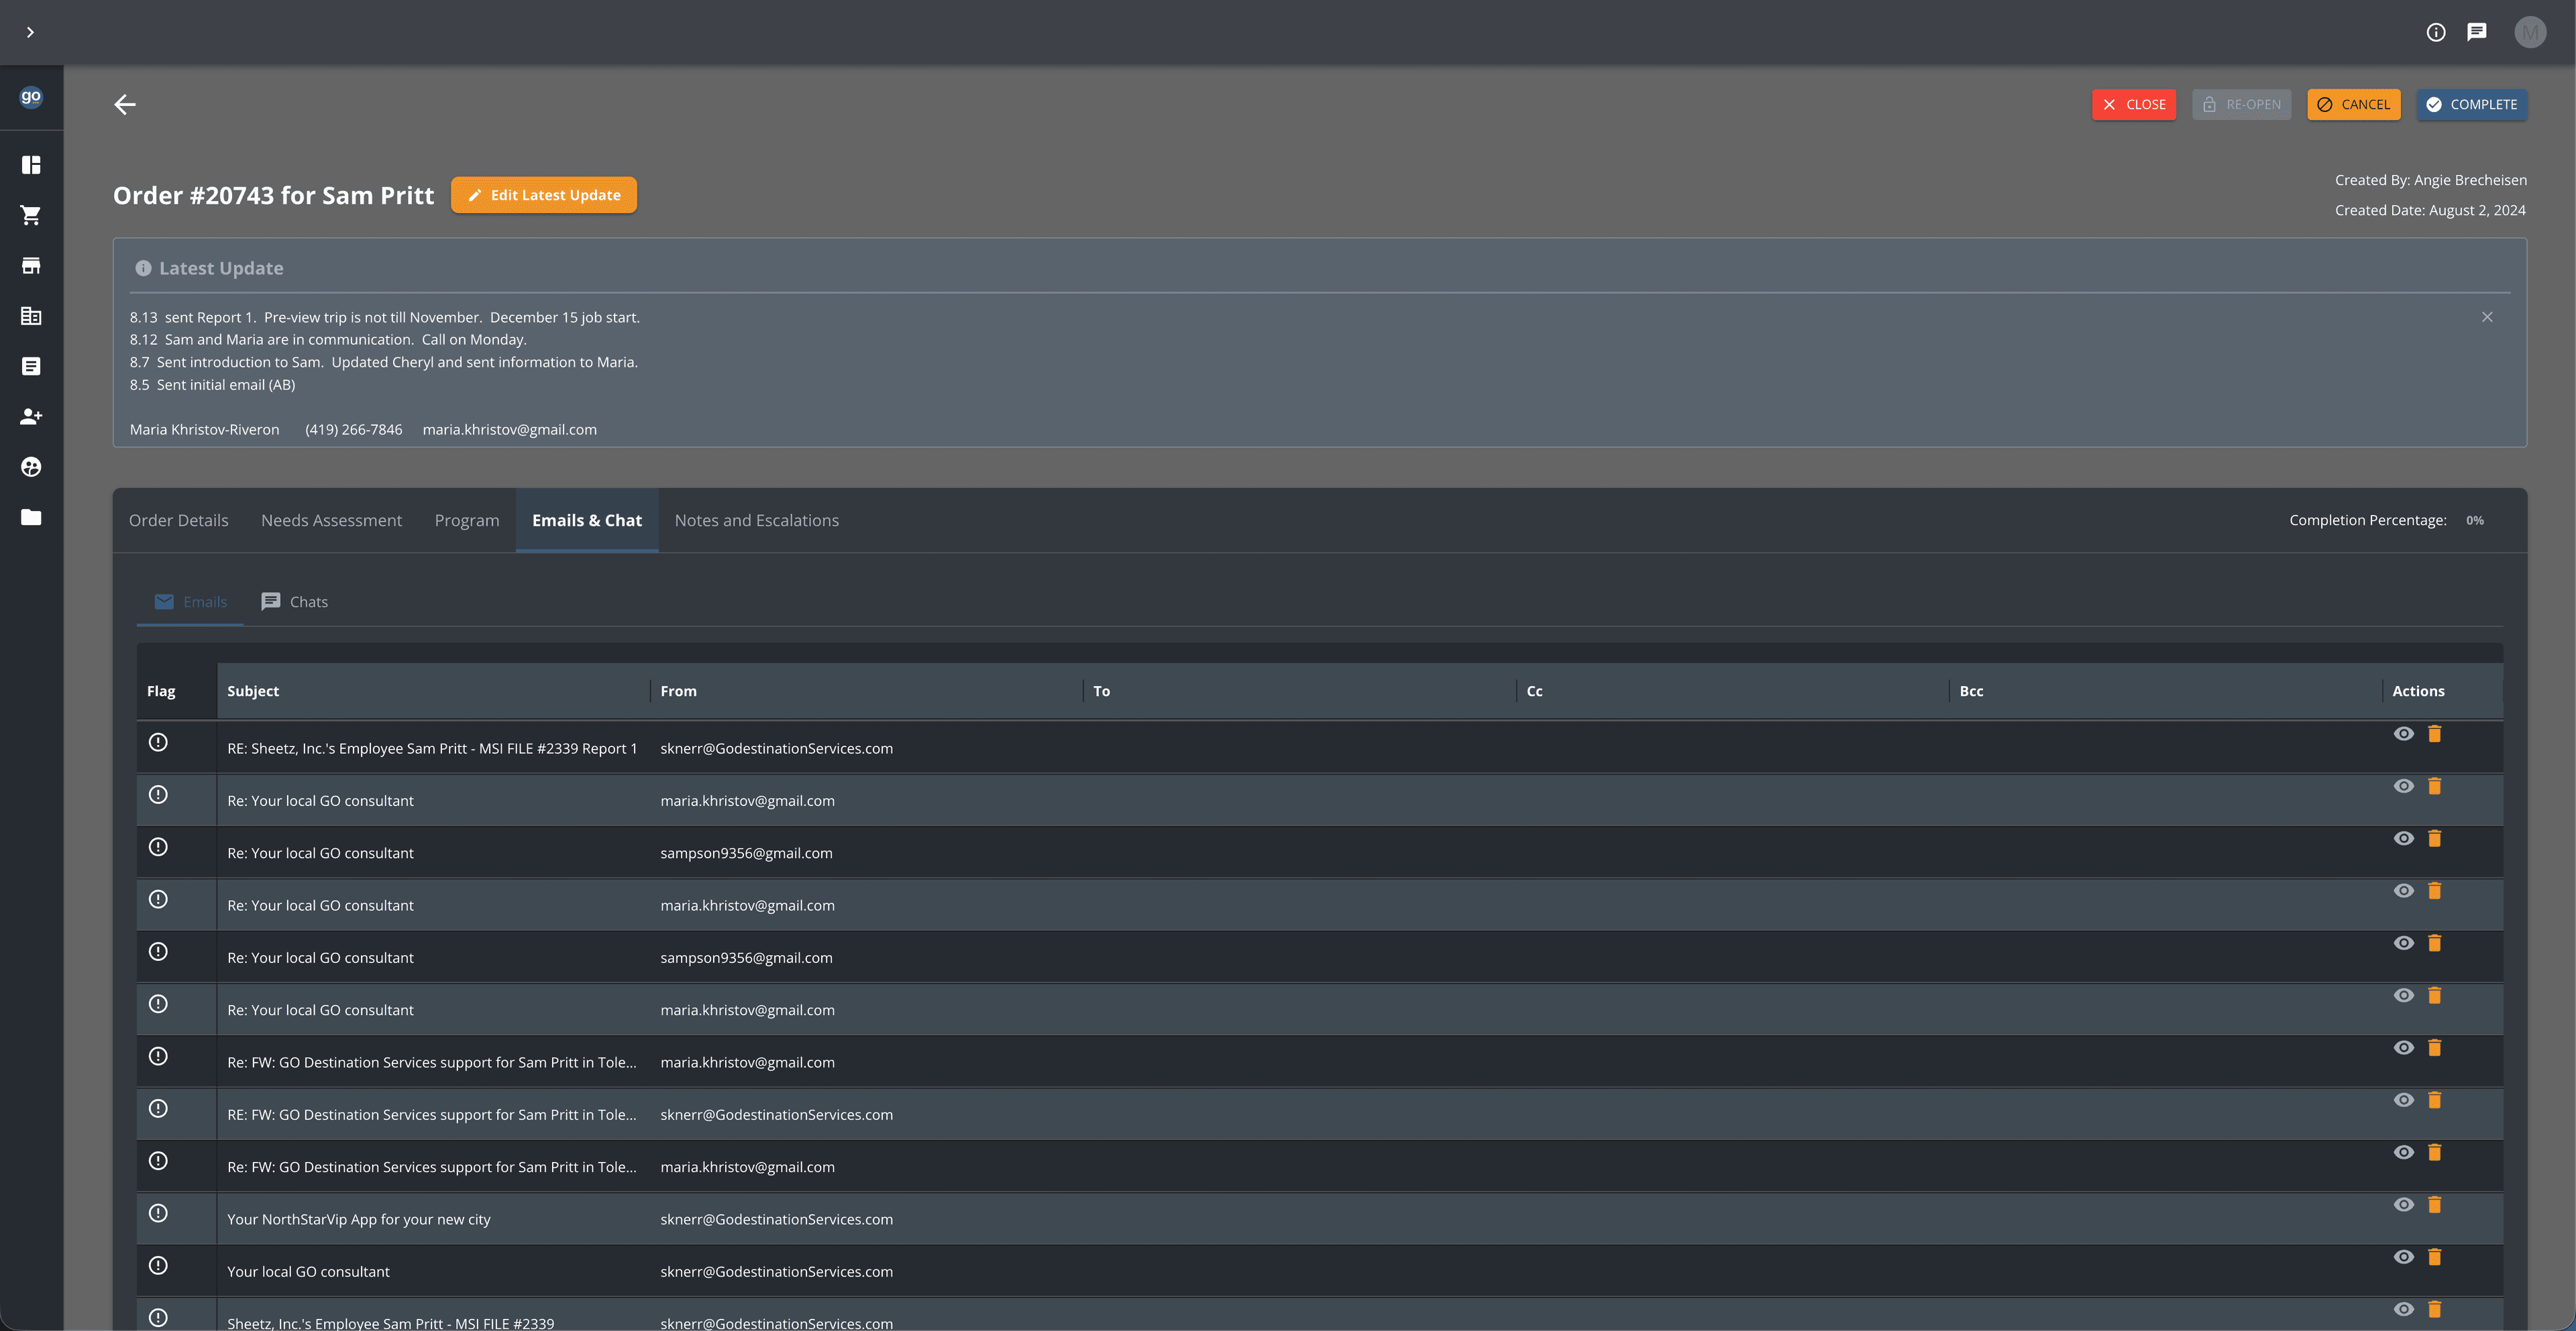Click the Cc column header
This screenshot has width=2576, height=1331.
pos(1732,691)
